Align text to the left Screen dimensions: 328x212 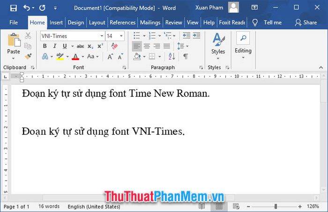click(x=137, y=46)
